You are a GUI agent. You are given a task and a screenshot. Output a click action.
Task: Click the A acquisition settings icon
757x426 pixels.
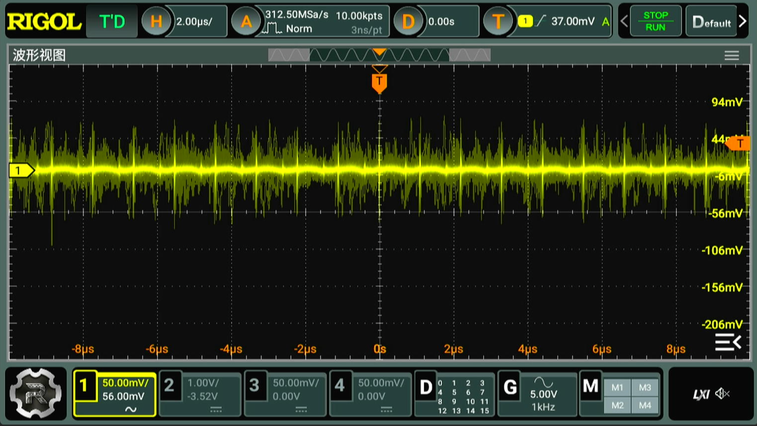[x=246, y=21]
